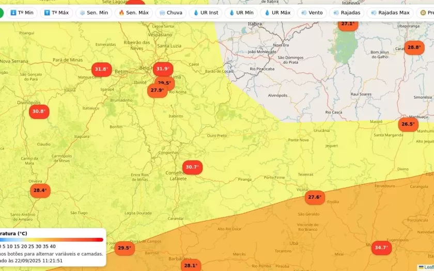Open the 31.8° station marker near Betim
The width and height of the screenshot is (434, 271).
coord(101,69)
